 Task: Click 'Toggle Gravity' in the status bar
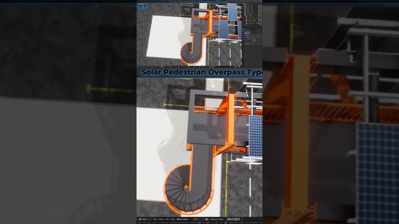(233, 222)
